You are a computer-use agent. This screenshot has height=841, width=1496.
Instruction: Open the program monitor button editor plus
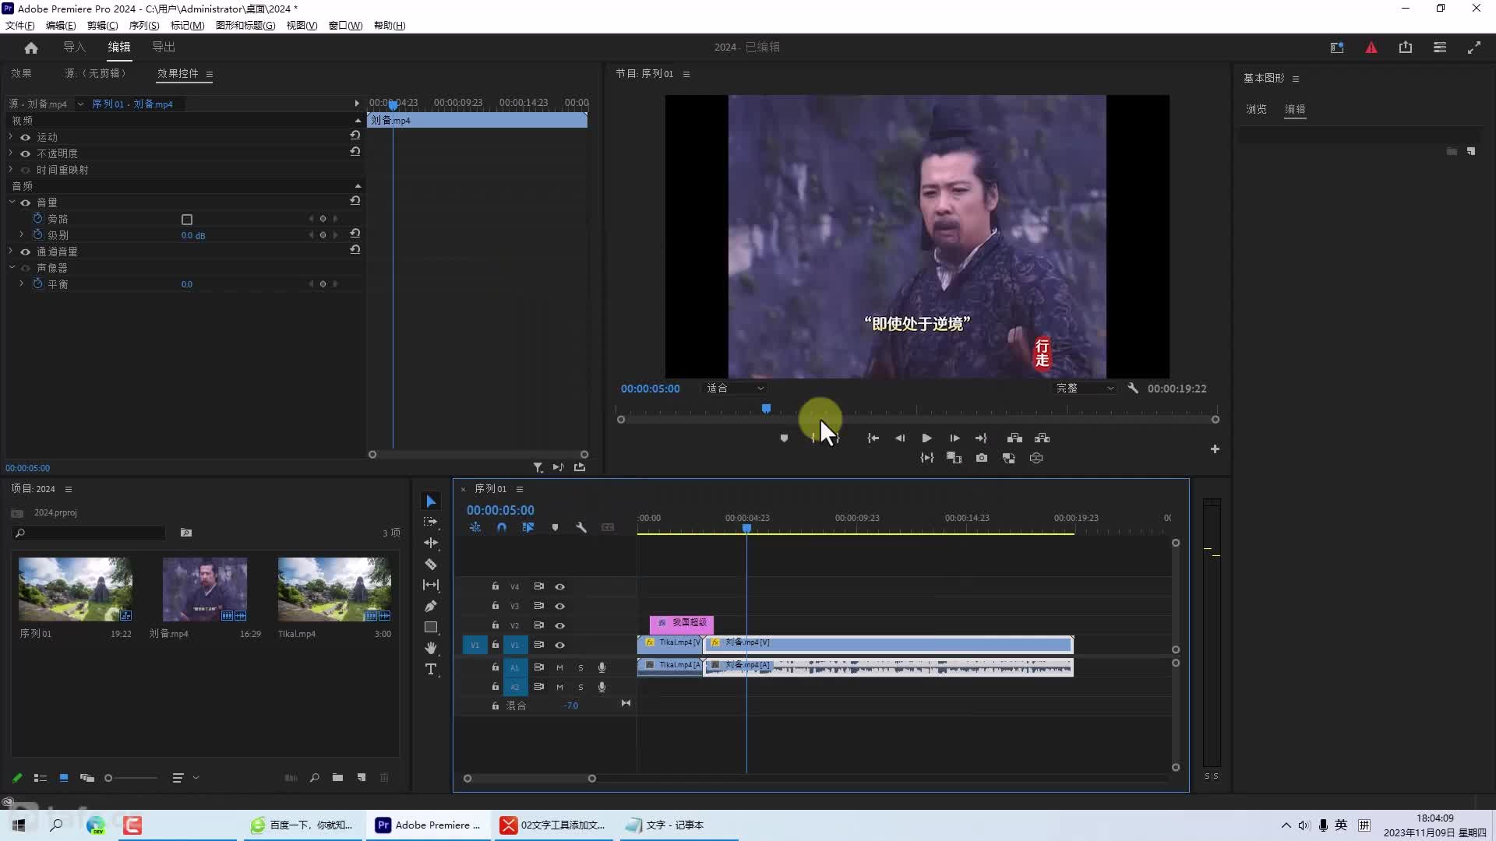pos(1215,449)
